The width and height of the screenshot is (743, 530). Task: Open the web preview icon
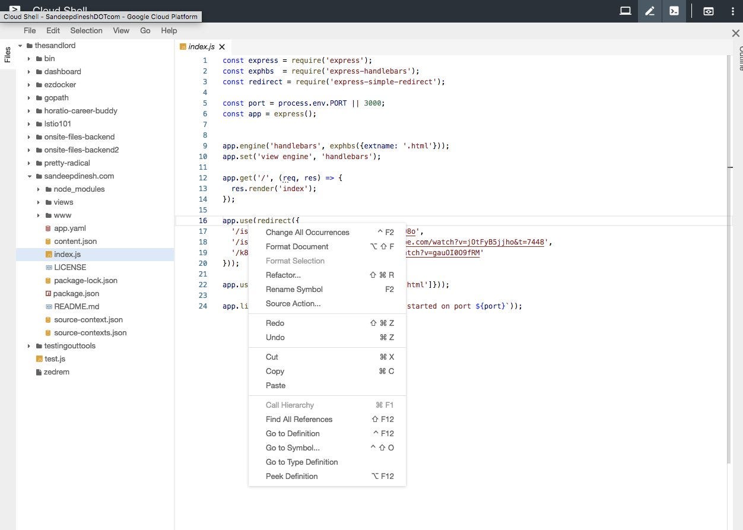pos(708,11)
